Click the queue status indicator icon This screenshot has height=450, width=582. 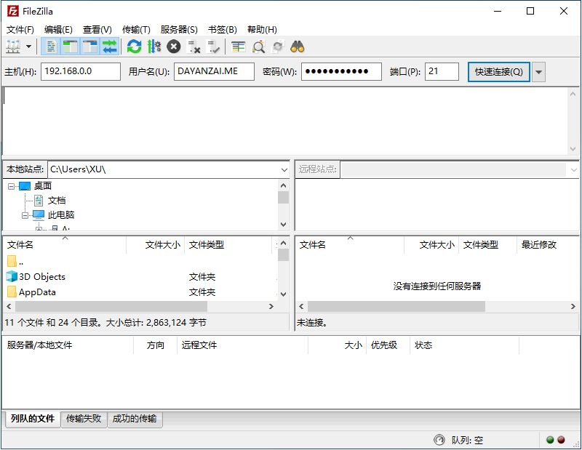[439, 440]
